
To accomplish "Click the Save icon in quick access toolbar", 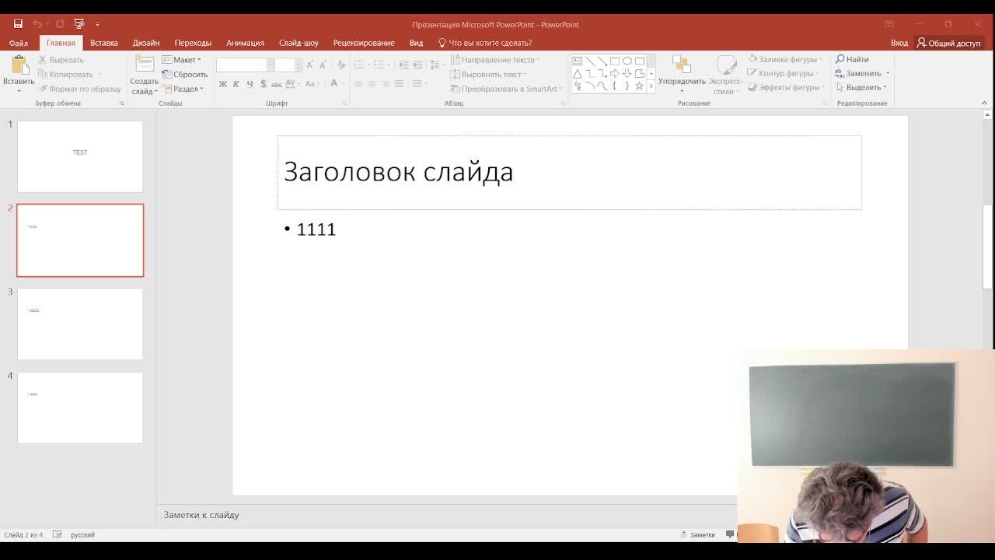I will click(x=18, y=24).
